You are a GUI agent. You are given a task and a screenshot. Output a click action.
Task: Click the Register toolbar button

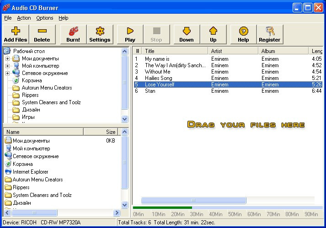(270, 34)
